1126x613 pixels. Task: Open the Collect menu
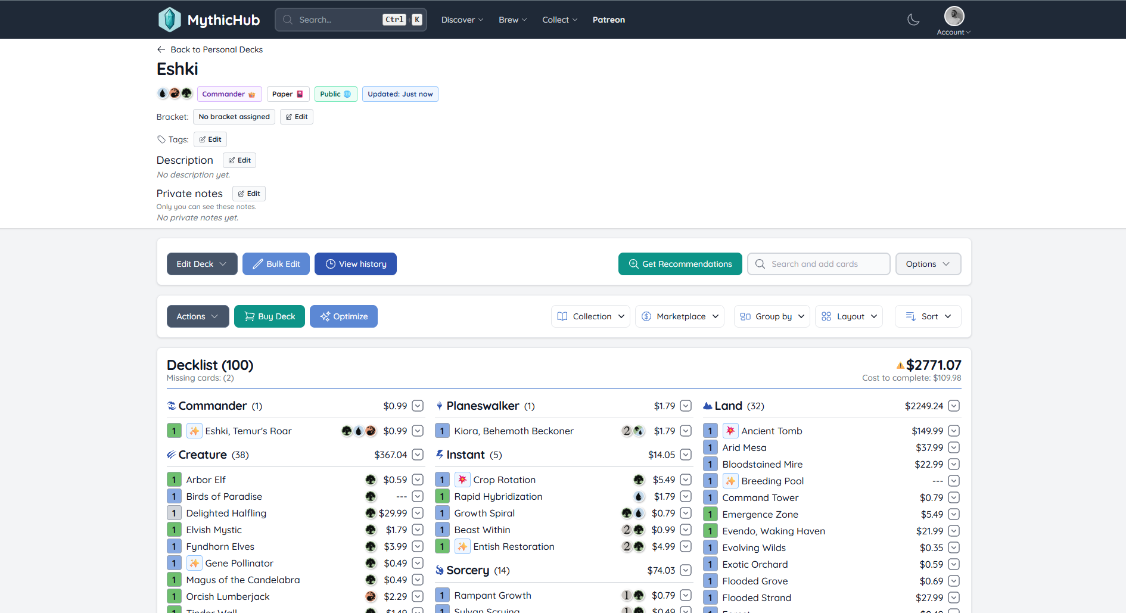pyautogui.click(x=559, y=19)
